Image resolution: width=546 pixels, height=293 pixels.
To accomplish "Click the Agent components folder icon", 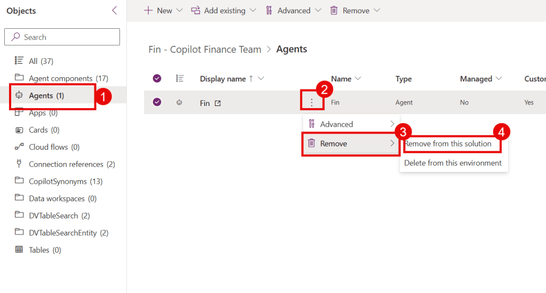I will click(x=19, y=78).
